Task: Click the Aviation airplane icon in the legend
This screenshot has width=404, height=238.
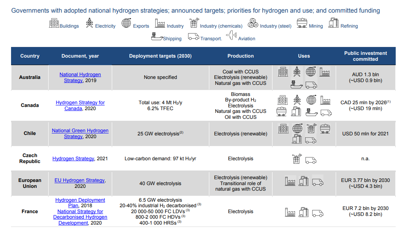Action: [231, 35]
